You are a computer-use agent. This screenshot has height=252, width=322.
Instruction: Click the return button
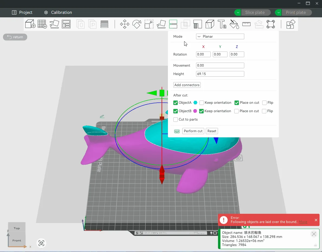pos(15,37)
